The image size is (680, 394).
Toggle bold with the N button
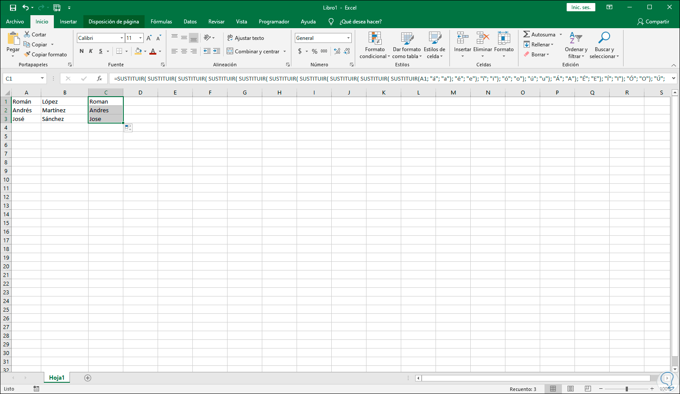pos(81,51)
